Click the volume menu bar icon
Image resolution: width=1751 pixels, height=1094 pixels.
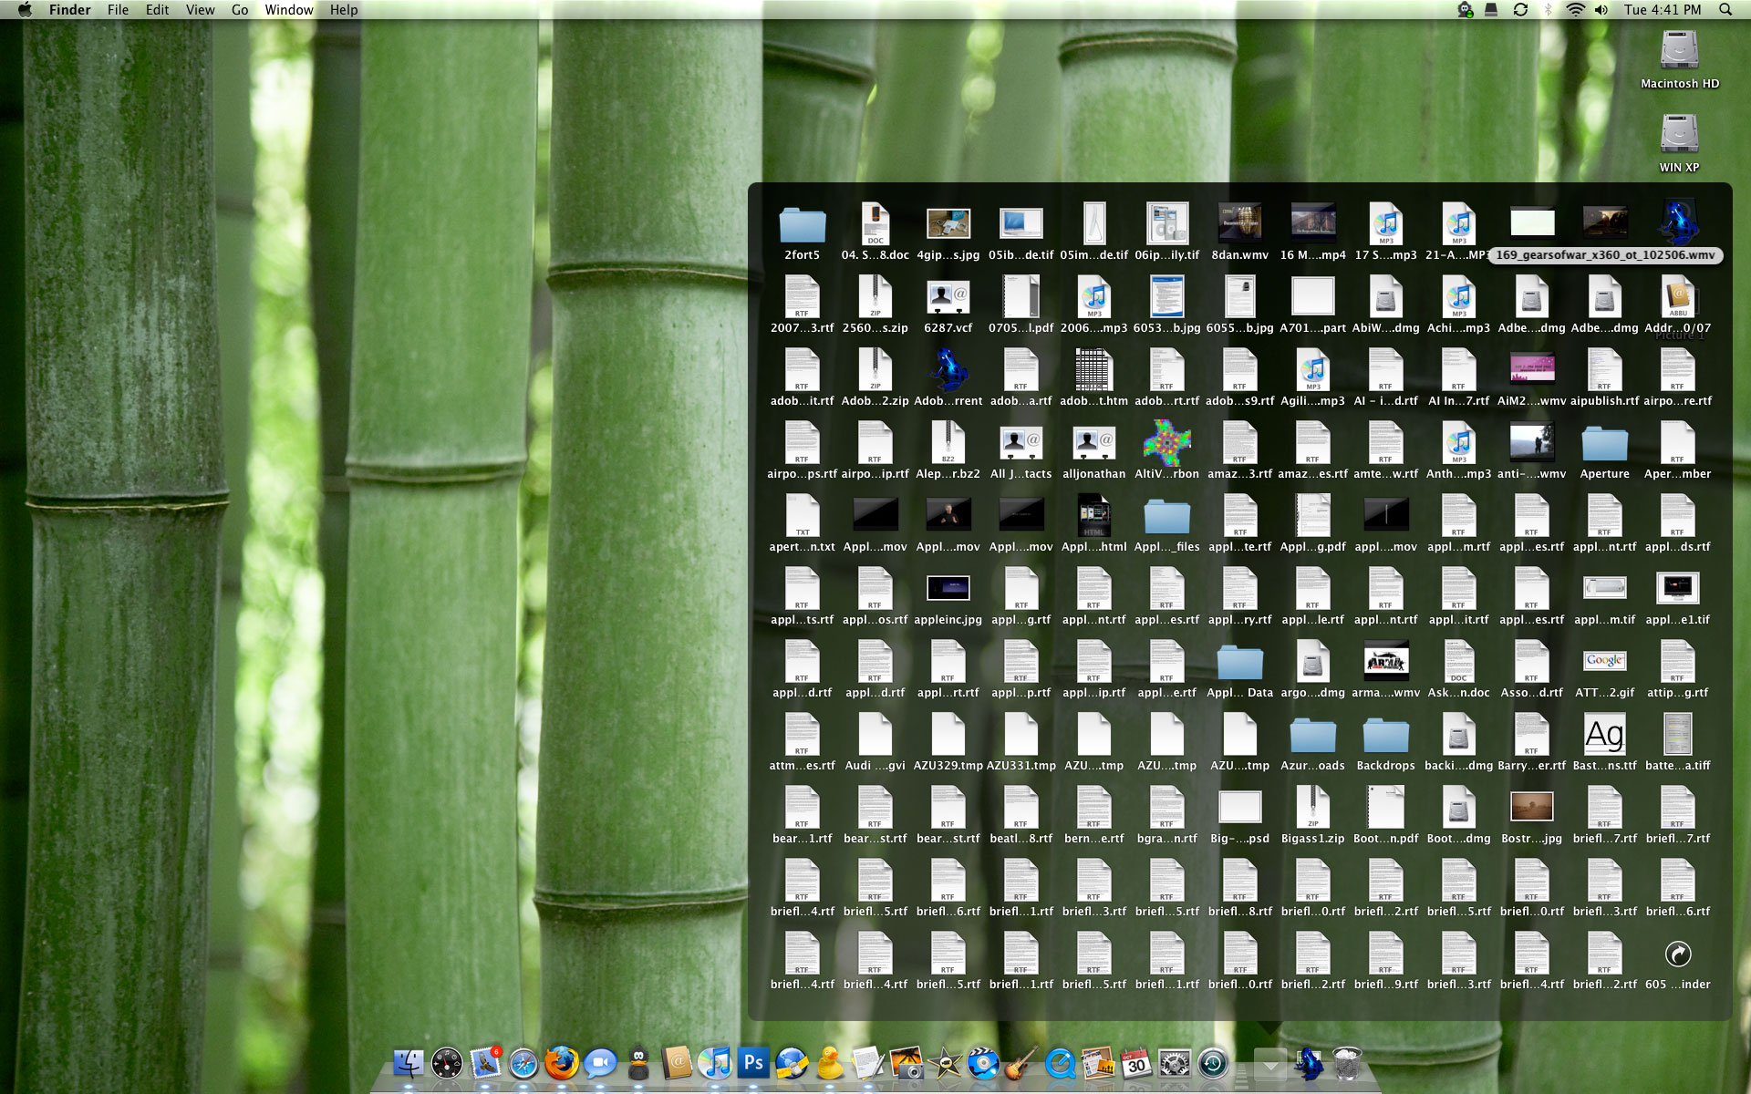point(1601,10)
